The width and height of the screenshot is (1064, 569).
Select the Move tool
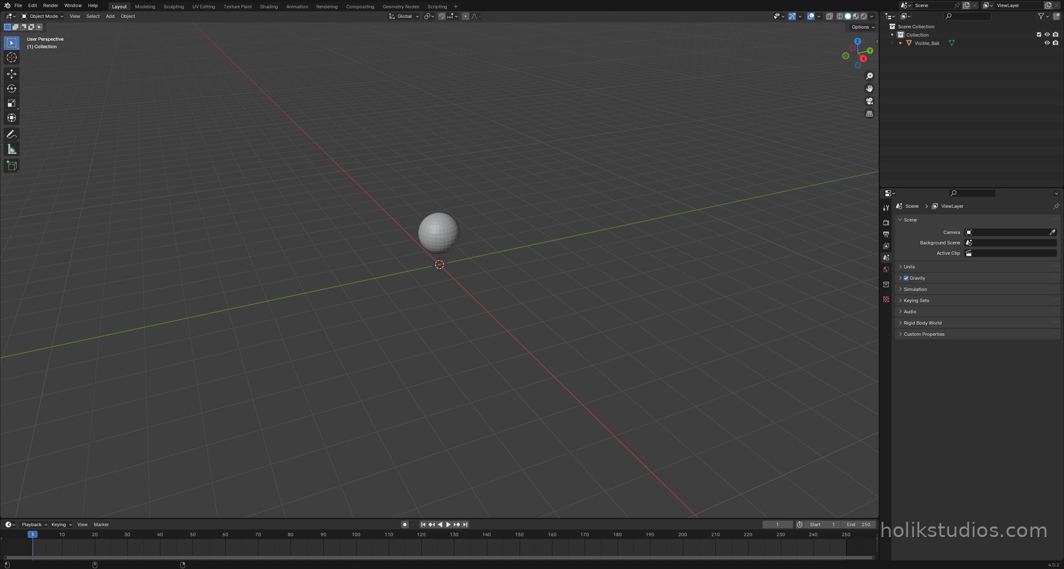click(x=11, y=74)
